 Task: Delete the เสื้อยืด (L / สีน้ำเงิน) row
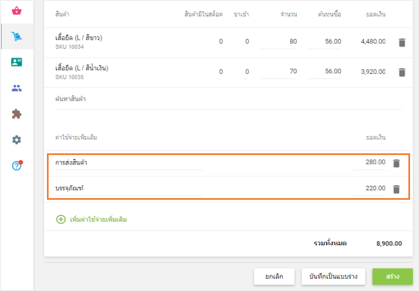402,72
